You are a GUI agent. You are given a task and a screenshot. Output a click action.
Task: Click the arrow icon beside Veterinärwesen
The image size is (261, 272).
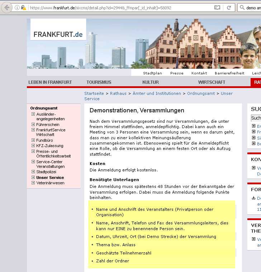tap(33, 183)
